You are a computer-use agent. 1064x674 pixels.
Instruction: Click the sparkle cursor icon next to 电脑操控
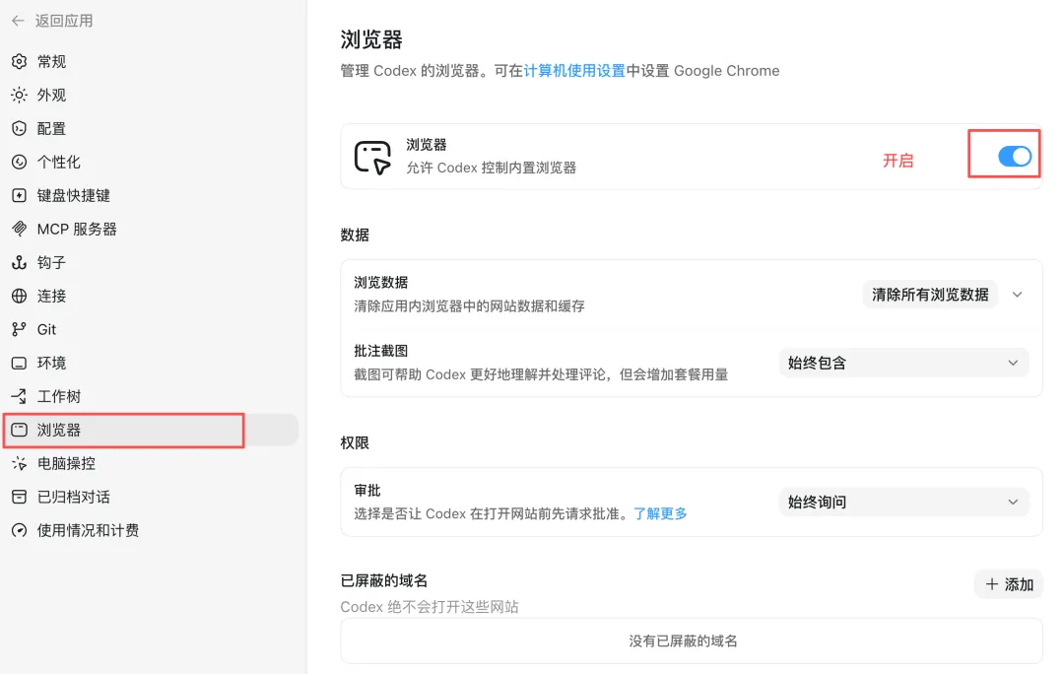(x=19, y=463)
